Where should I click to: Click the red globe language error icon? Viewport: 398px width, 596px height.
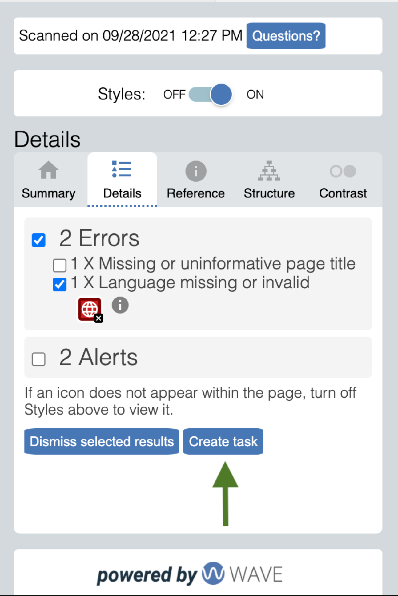tap(89, 309)
